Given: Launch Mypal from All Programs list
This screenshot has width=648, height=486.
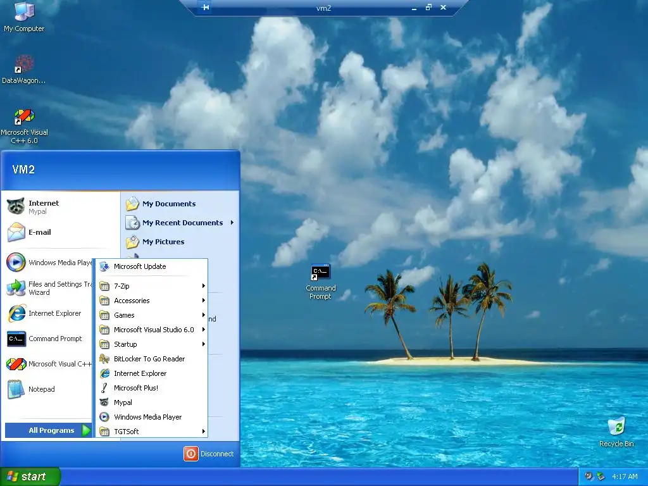Looking at the screenshot, I should point(152,402).
